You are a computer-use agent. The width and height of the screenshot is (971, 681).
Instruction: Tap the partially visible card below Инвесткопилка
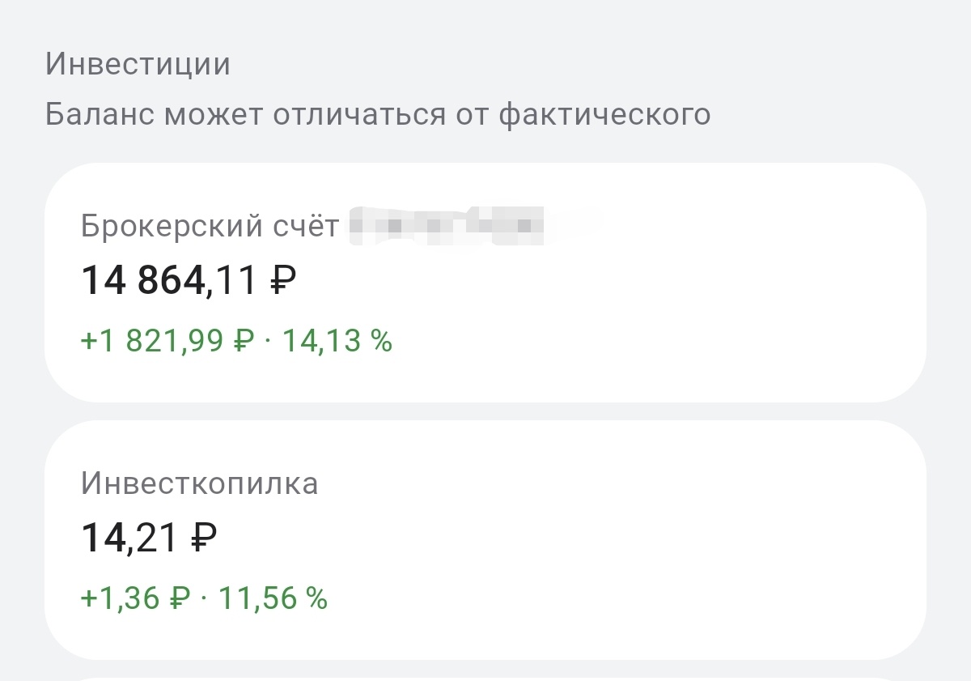[485, 677]
